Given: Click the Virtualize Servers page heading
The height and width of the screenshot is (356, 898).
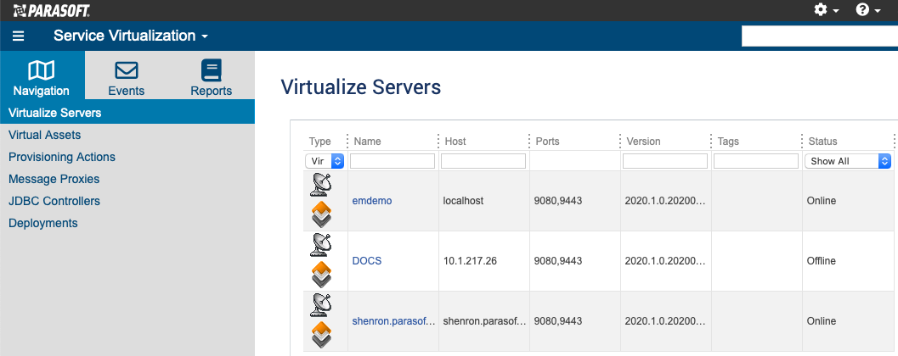Looking at the screenshot, I should 361,87.
